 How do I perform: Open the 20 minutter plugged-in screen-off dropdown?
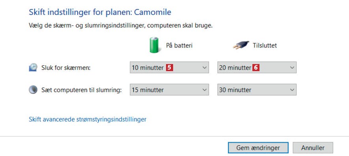pos(257,68)
